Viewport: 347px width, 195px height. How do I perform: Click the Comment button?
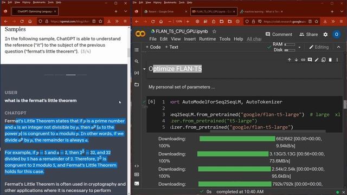pos(279,34)
